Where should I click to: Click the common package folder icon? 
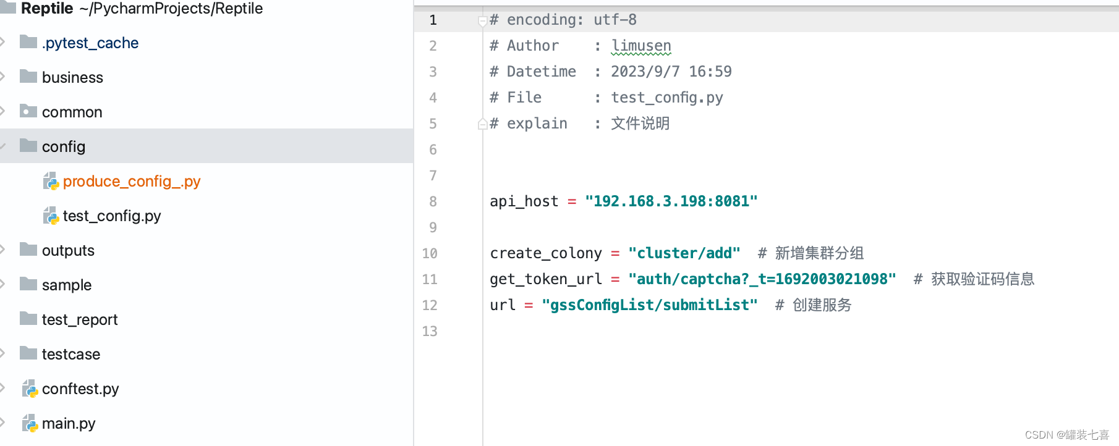(x=28, y=111)
